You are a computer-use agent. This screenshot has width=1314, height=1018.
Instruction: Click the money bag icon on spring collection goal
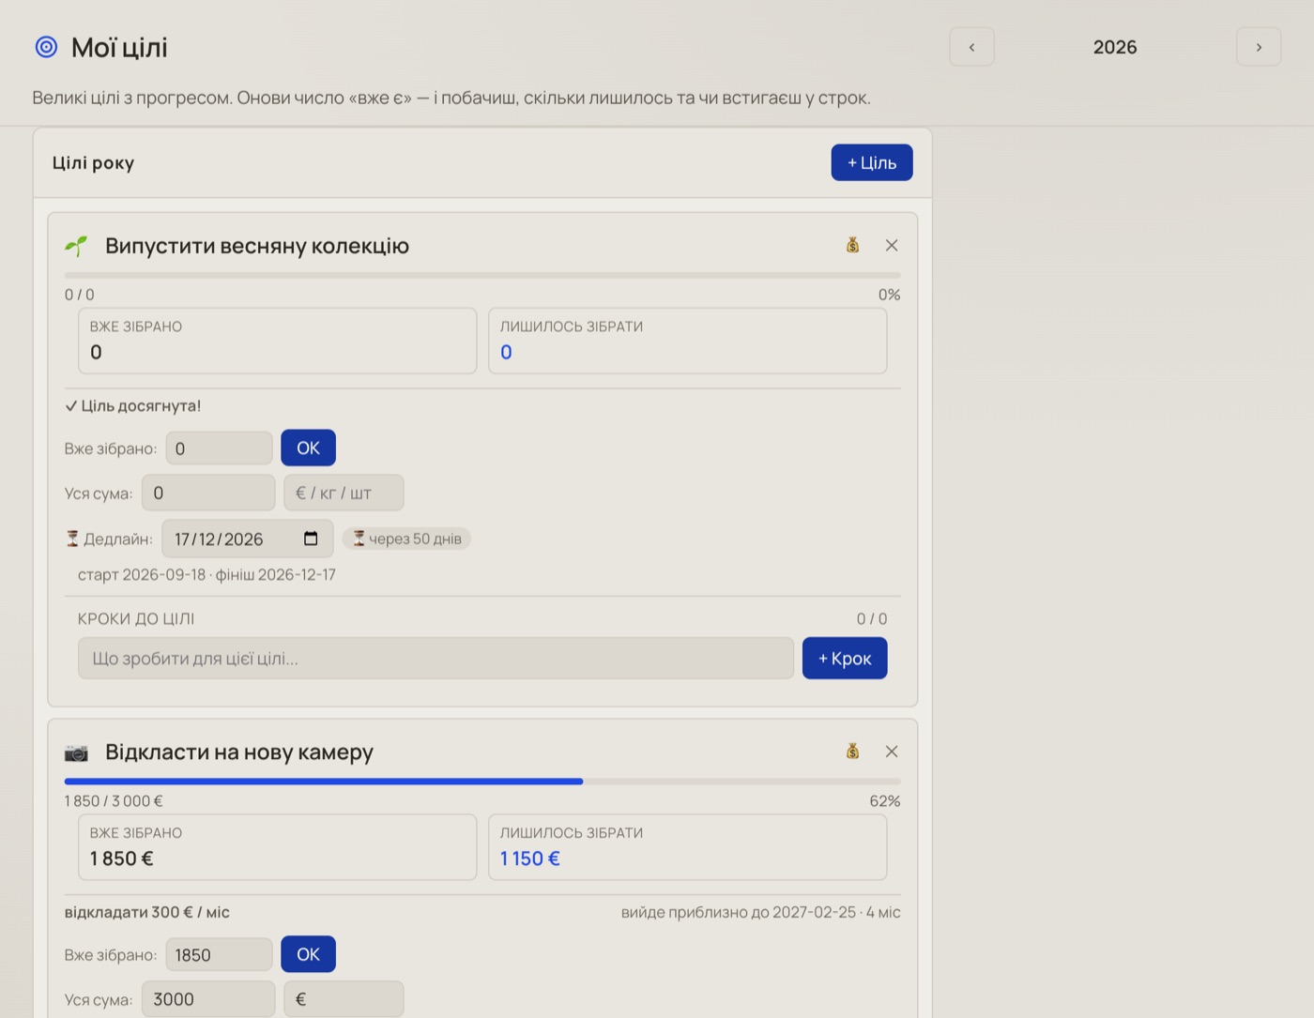click(852, 245)
